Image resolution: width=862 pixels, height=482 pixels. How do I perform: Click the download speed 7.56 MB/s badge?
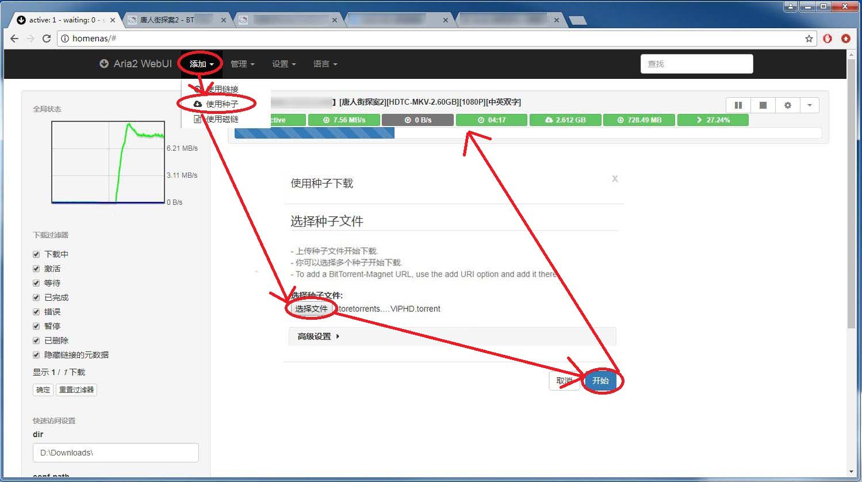(344, 120)
